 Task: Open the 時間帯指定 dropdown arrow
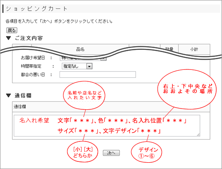pos(89,66)
